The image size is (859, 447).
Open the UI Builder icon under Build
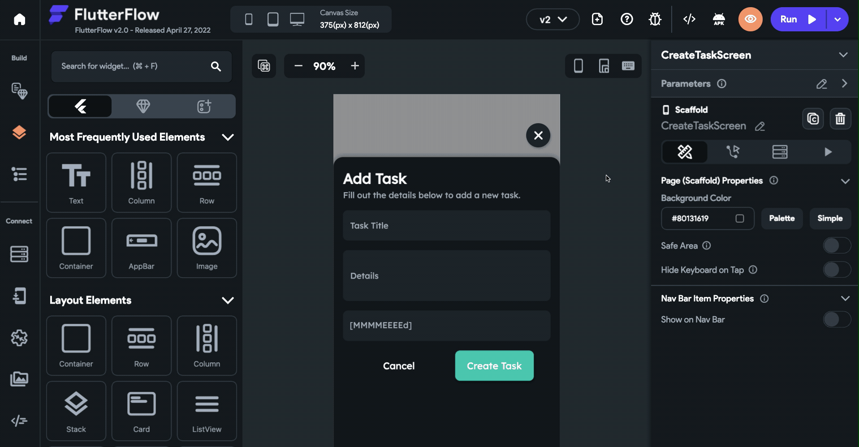pyautogui.click(x=19, y=91)
